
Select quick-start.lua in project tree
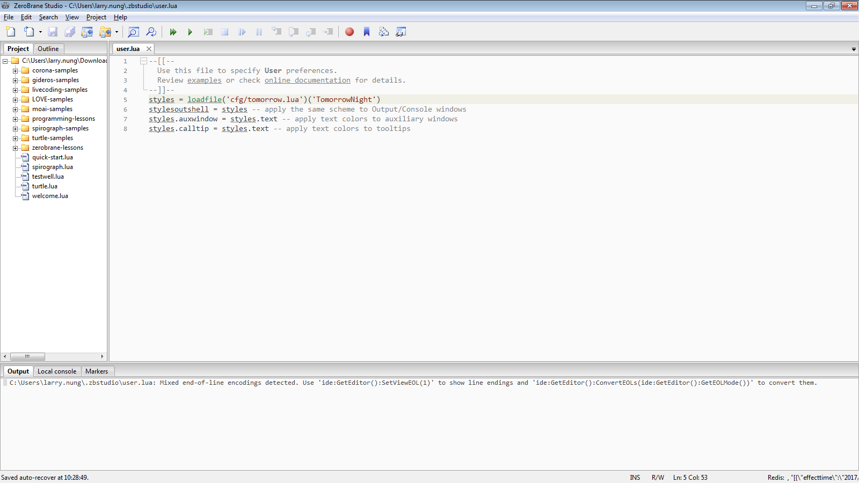(x=52, y=157)
